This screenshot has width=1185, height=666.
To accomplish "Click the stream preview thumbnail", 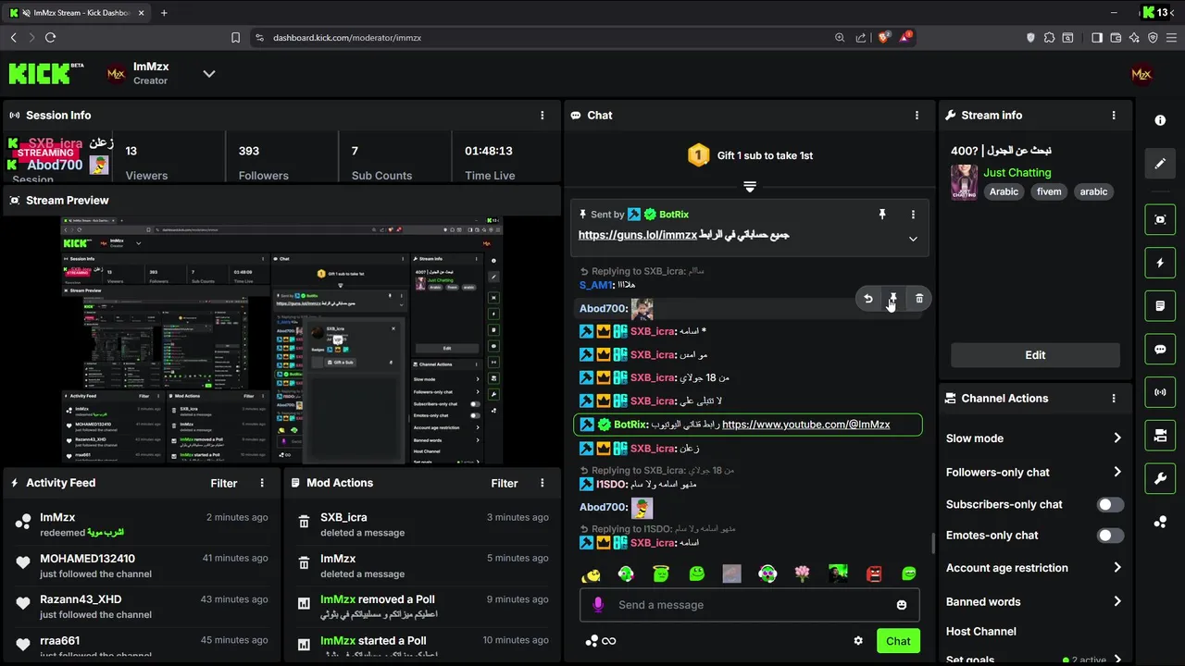I will pyautogui.click(x=282, y=340).
